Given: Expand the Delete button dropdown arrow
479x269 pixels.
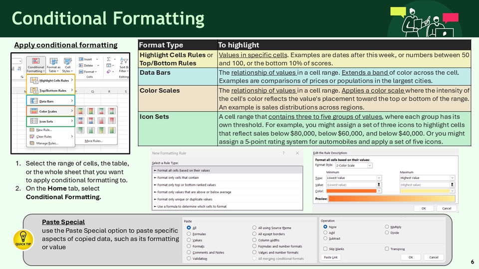Looking at the screenshot, I should (x=98, y=65).
